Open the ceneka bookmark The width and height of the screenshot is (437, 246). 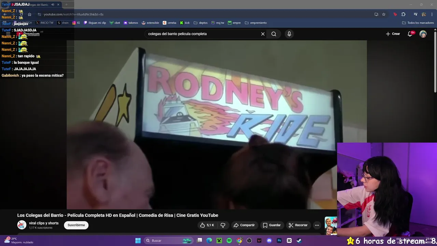169,23
